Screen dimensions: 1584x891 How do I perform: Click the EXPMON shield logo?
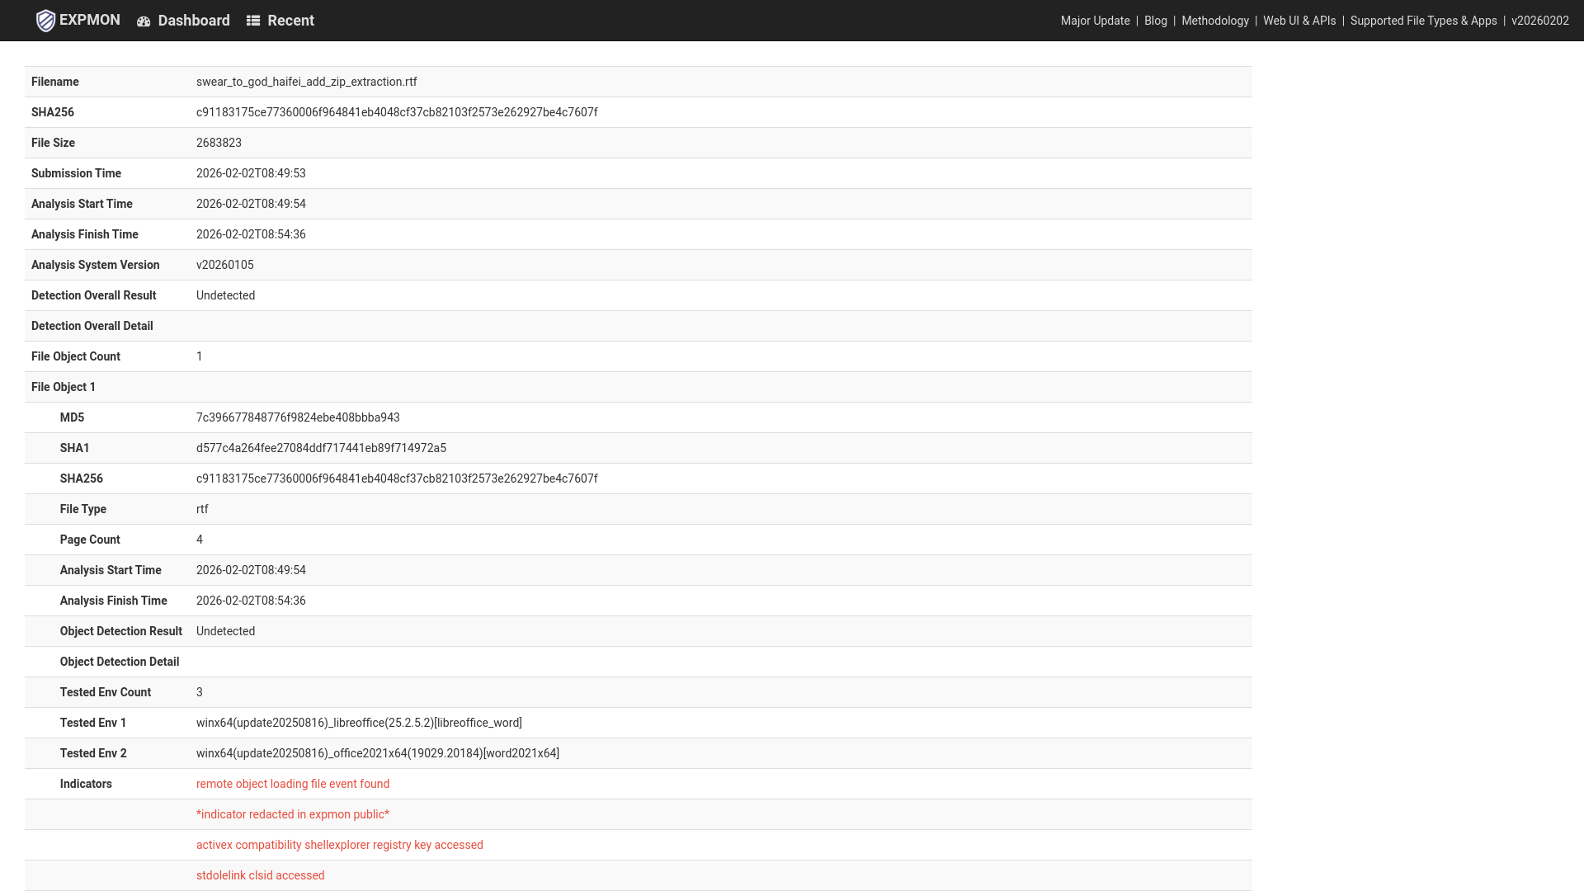pos(45,20)
